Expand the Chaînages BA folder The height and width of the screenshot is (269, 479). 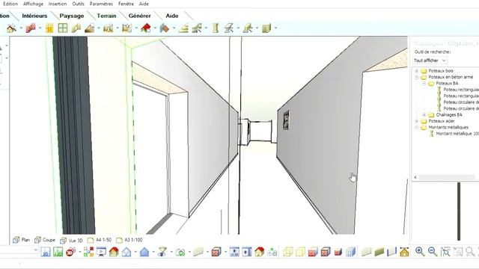424,115
